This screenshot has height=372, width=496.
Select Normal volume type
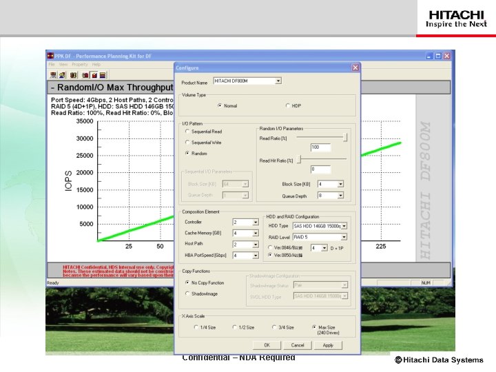[220, 105]
